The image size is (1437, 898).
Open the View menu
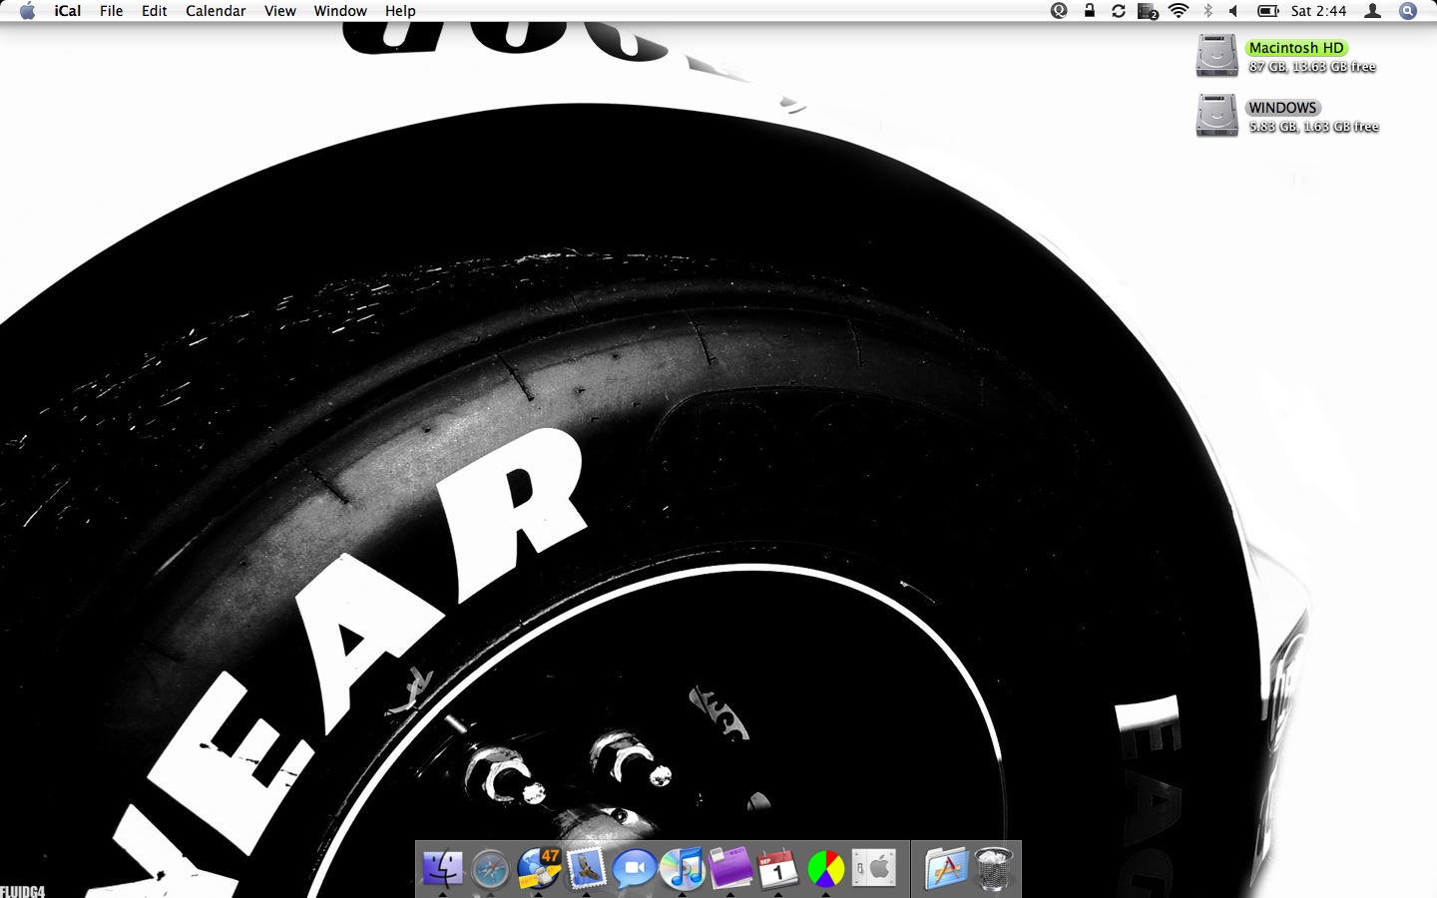279,11
